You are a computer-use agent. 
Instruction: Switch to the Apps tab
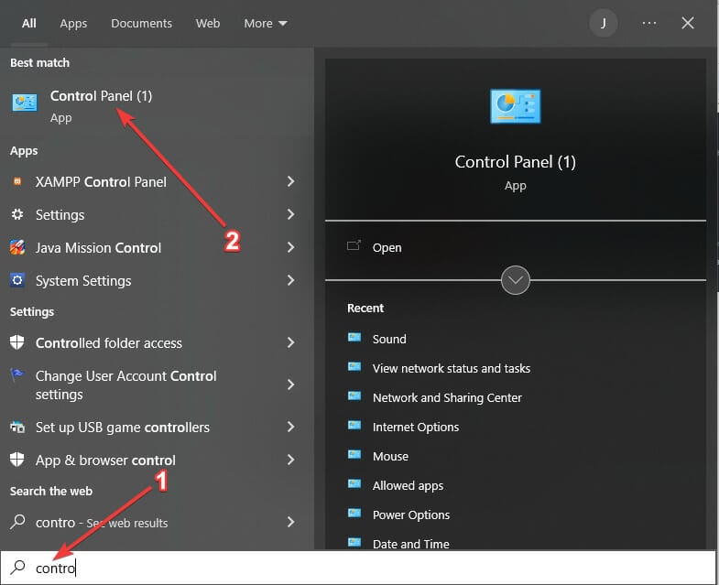(x=73, y=24)
